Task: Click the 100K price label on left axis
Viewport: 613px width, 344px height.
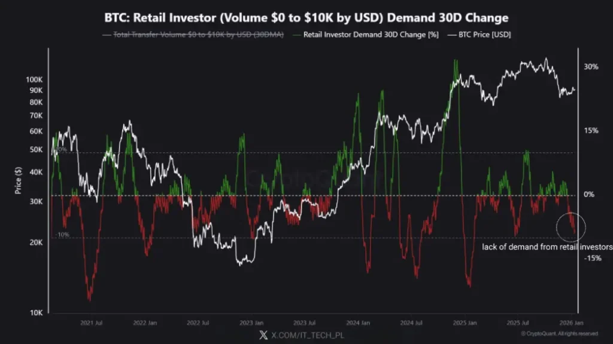Action: (x=34, y=78)
